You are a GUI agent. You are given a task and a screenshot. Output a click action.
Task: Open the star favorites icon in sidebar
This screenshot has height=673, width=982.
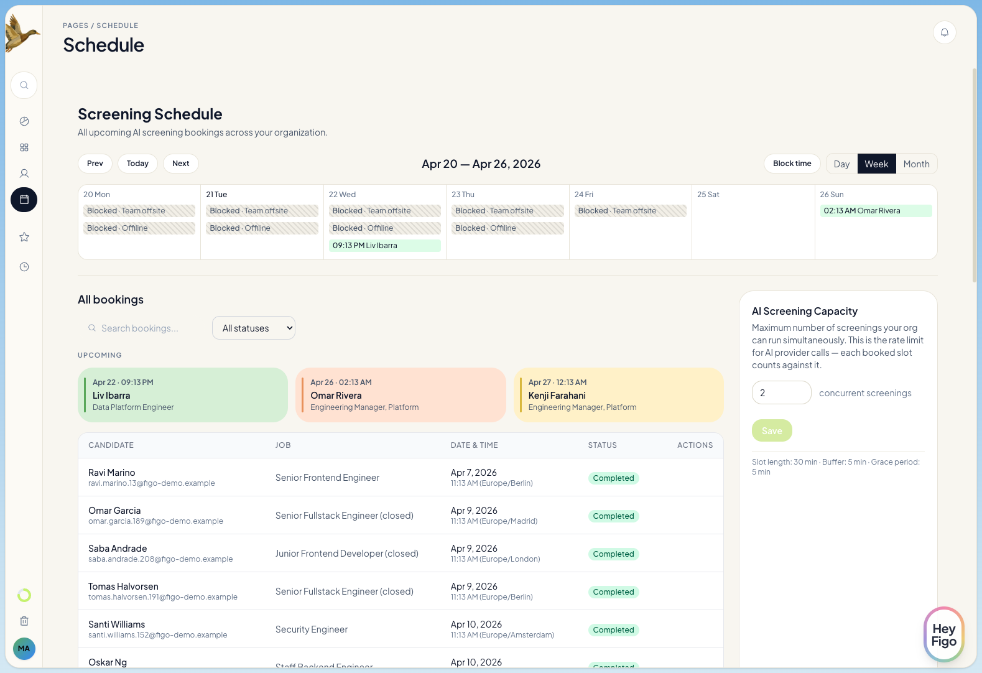pyautogui.click(x=24, y=237)
